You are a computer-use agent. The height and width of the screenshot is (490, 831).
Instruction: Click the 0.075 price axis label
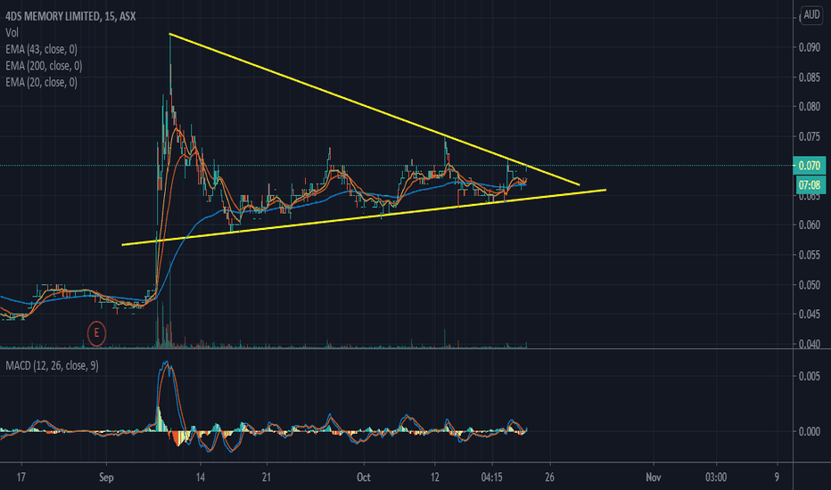810,136
